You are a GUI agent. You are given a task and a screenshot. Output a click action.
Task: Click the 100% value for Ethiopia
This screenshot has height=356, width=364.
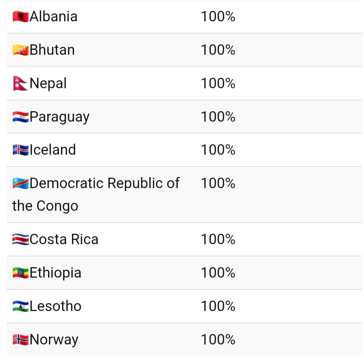click(218, 273)
